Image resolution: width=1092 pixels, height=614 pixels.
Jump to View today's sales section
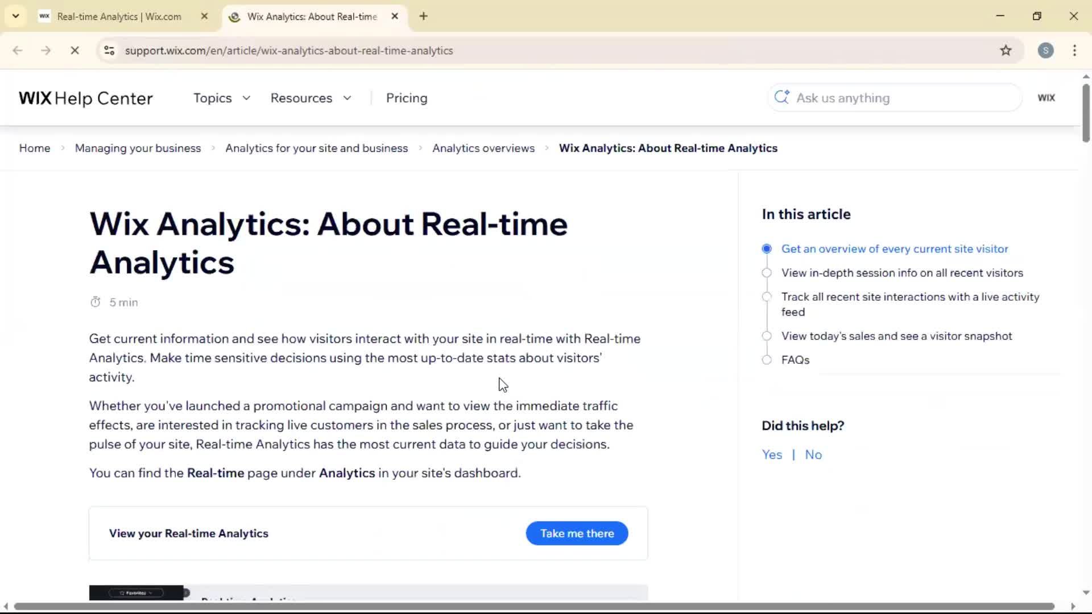(896, 336)
